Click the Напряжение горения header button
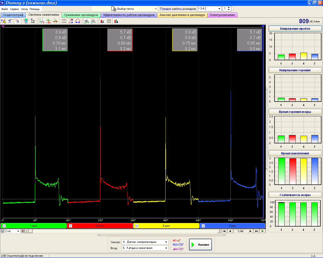 pos(295,70)
